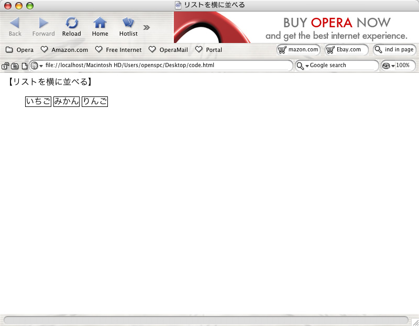The height and width of the screenshot is (326, 419).
Task: Click the Ebay.com search field
Action: 347,50
